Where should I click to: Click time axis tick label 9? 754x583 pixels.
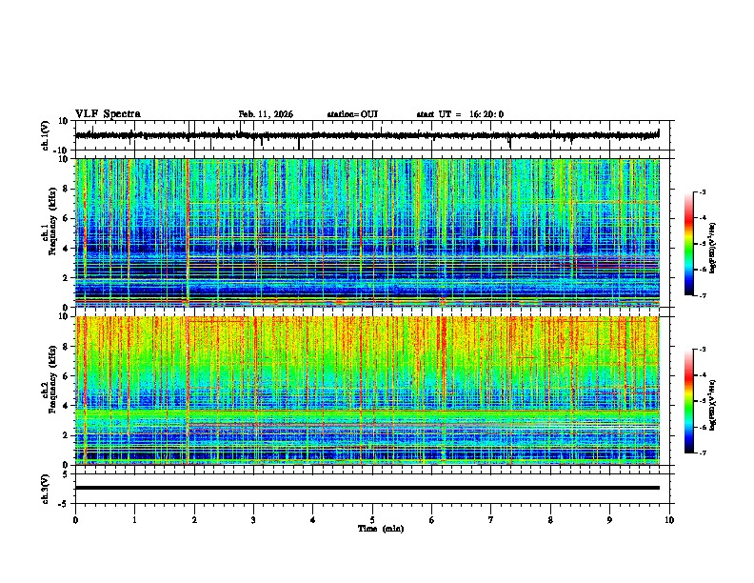609,520
